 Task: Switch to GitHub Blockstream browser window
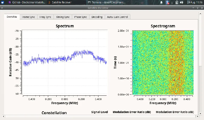27,2
